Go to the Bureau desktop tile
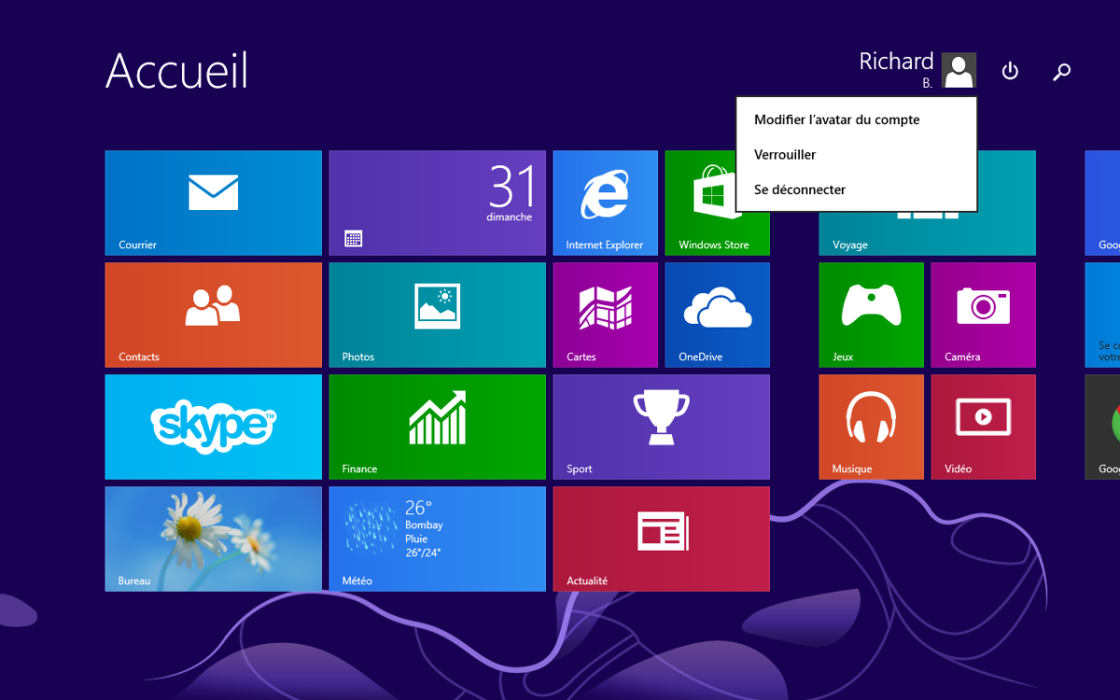The width and height of the screenshot is (1120, 700). 213,539
